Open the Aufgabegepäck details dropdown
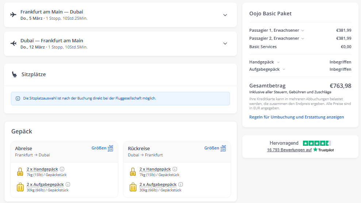Screen dimensions: 361x203 284,70
